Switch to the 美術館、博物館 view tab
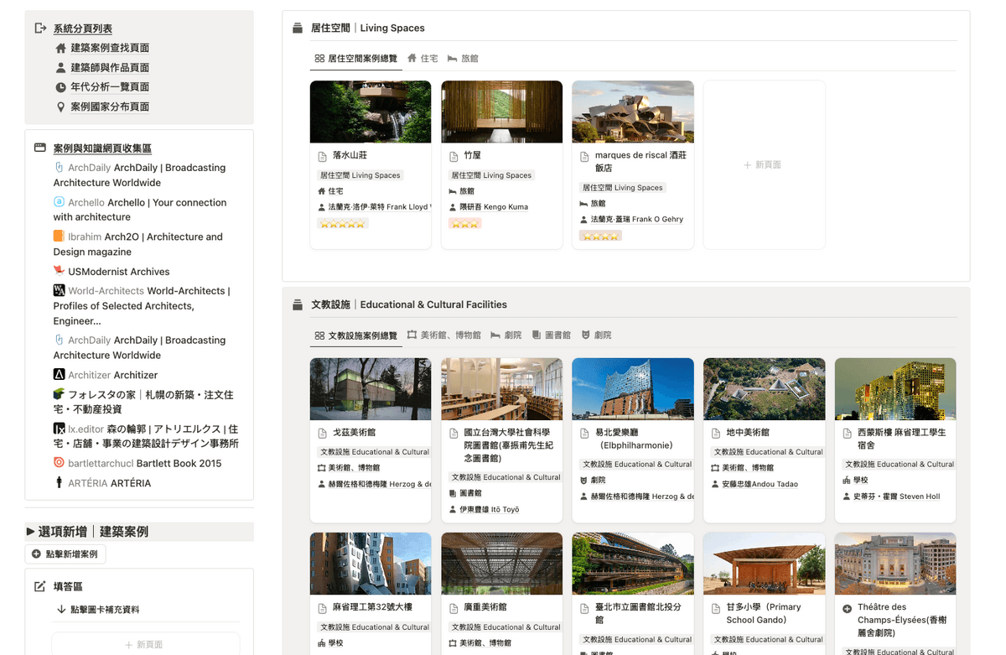This screenshot has width=1006, height=655. pos(444,335)
